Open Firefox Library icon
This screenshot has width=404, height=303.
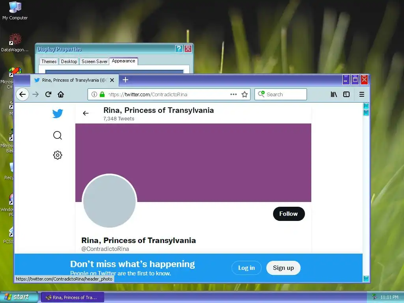(x=334, y=94)
